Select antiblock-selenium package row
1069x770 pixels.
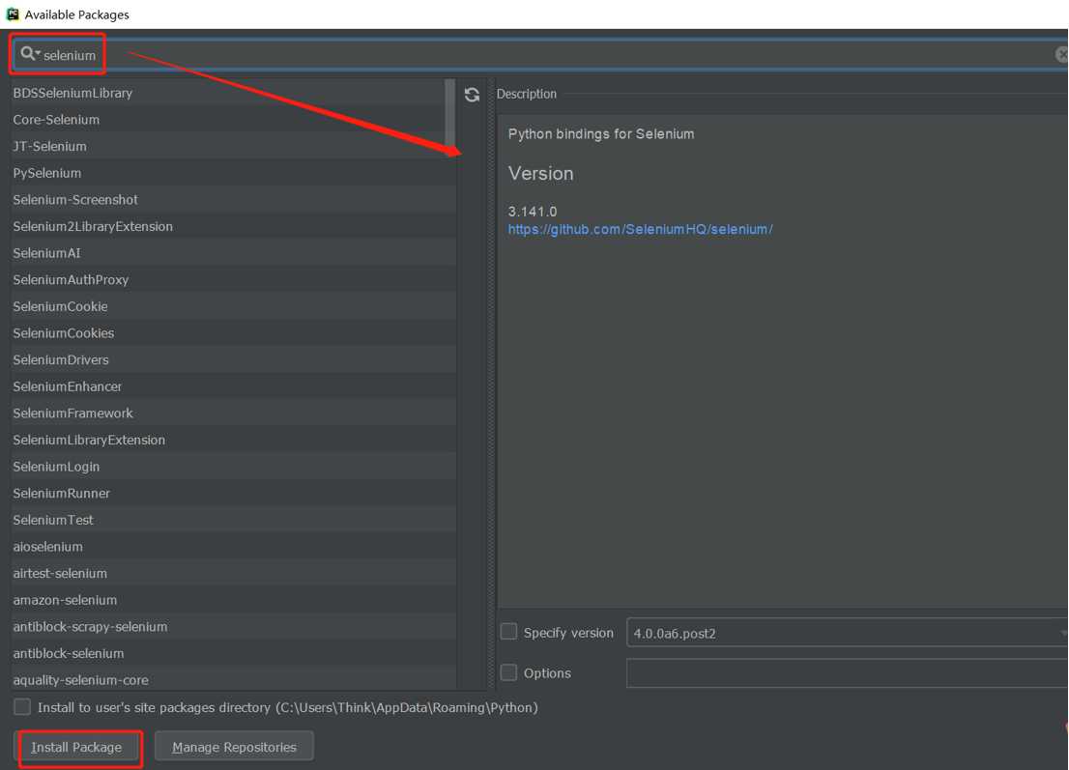click(x=233, y=653)
